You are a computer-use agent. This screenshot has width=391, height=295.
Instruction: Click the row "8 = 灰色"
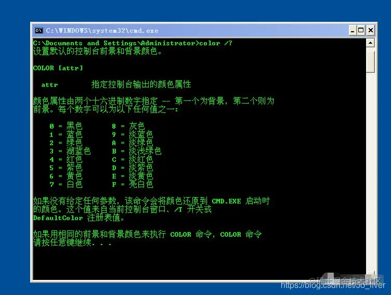pyautogui.click(x=128, y=126)
